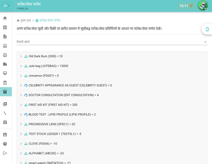Click the help question mark sidebar icon
This screenshot has width=212, height=164.
pyautogui.click(x=5, y=144)
